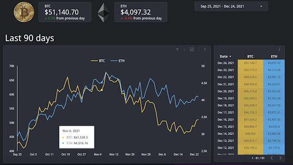Click ETH value $3,981.12 in table
This screenshot has height=165, width=293.
[x=274, y=77]
